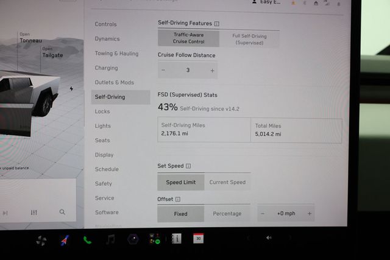The image size is (390, 260).
Task: Open the Self-Driving Features info icon
Action: coord(217,24)
